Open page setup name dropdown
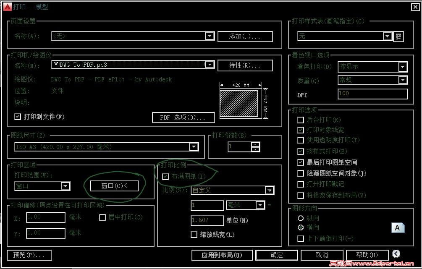The width and height of the screenshot is (422, 269). [x=210, y=36]
